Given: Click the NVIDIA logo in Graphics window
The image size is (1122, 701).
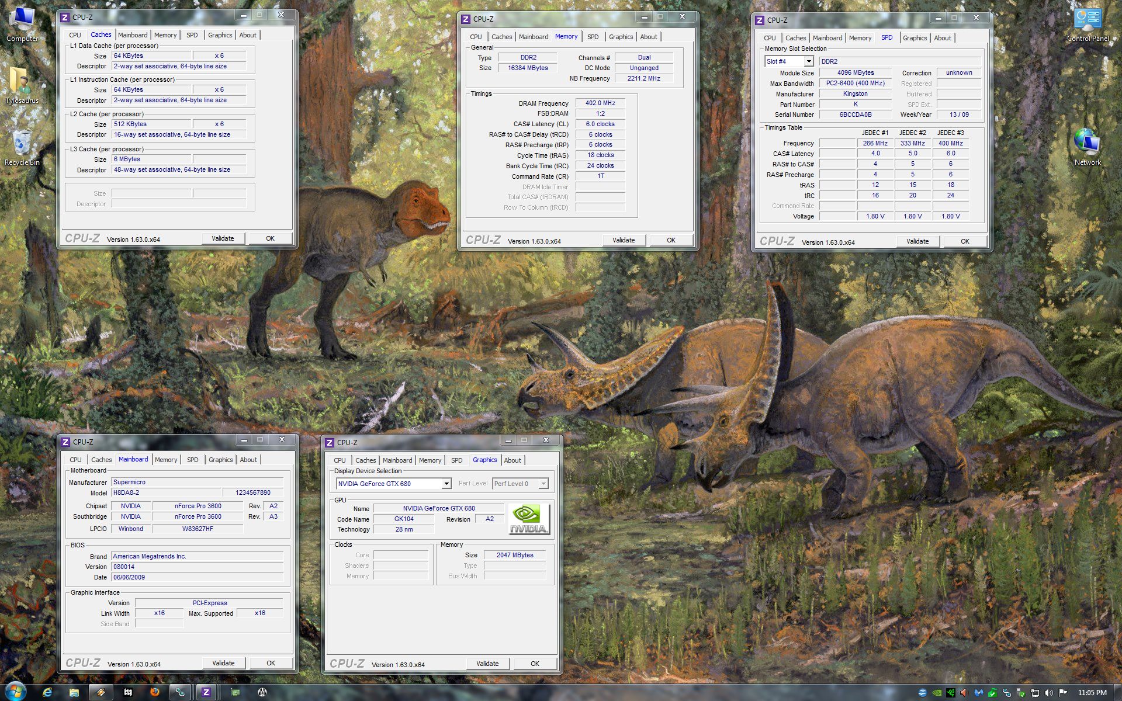Looking at the screenshot, I should (x=528, y=519).
